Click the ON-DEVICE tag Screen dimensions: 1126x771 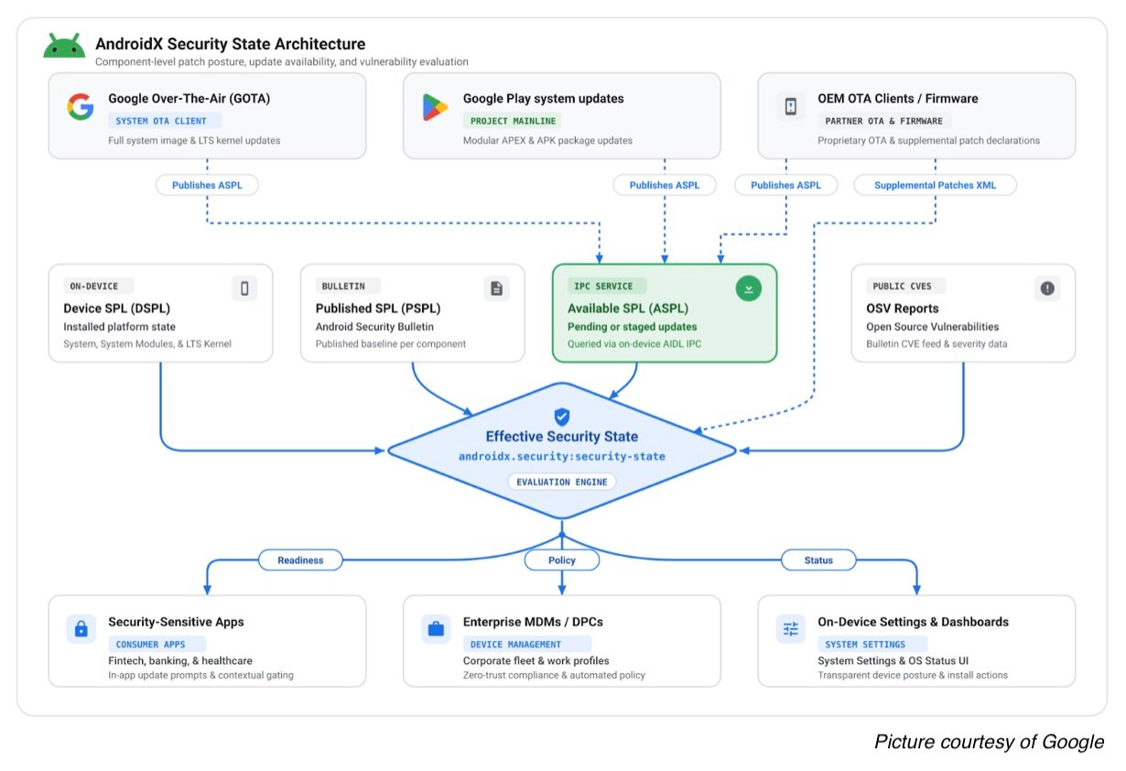click(x=98, y=287)
